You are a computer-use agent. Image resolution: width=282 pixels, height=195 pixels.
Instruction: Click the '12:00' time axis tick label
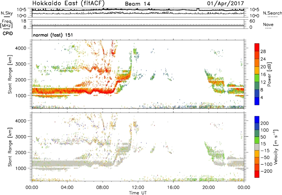click(138, 188)
